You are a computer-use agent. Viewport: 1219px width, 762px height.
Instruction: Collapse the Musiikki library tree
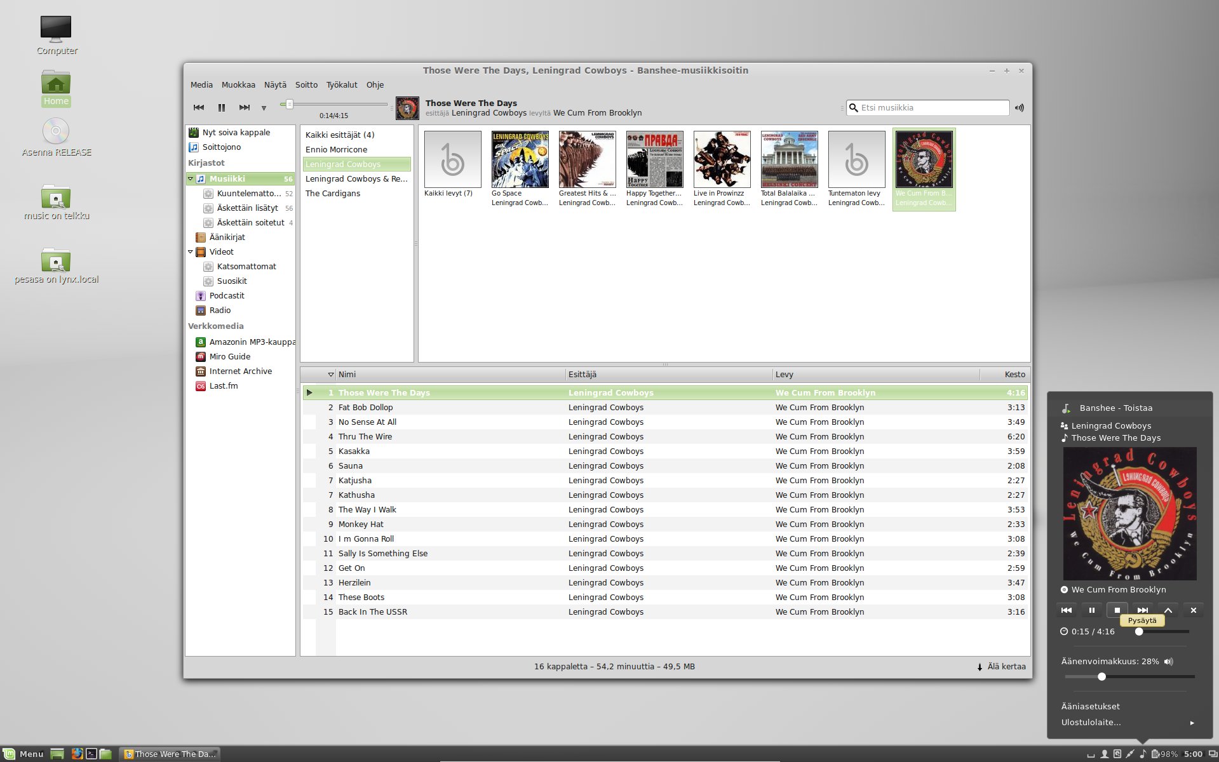click(190, 179)
